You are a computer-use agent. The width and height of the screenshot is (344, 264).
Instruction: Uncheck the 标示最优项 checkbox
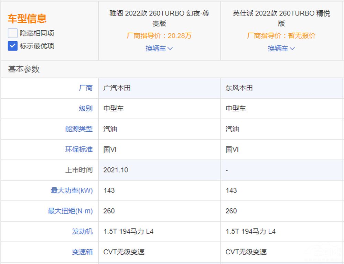coord(13,46)
